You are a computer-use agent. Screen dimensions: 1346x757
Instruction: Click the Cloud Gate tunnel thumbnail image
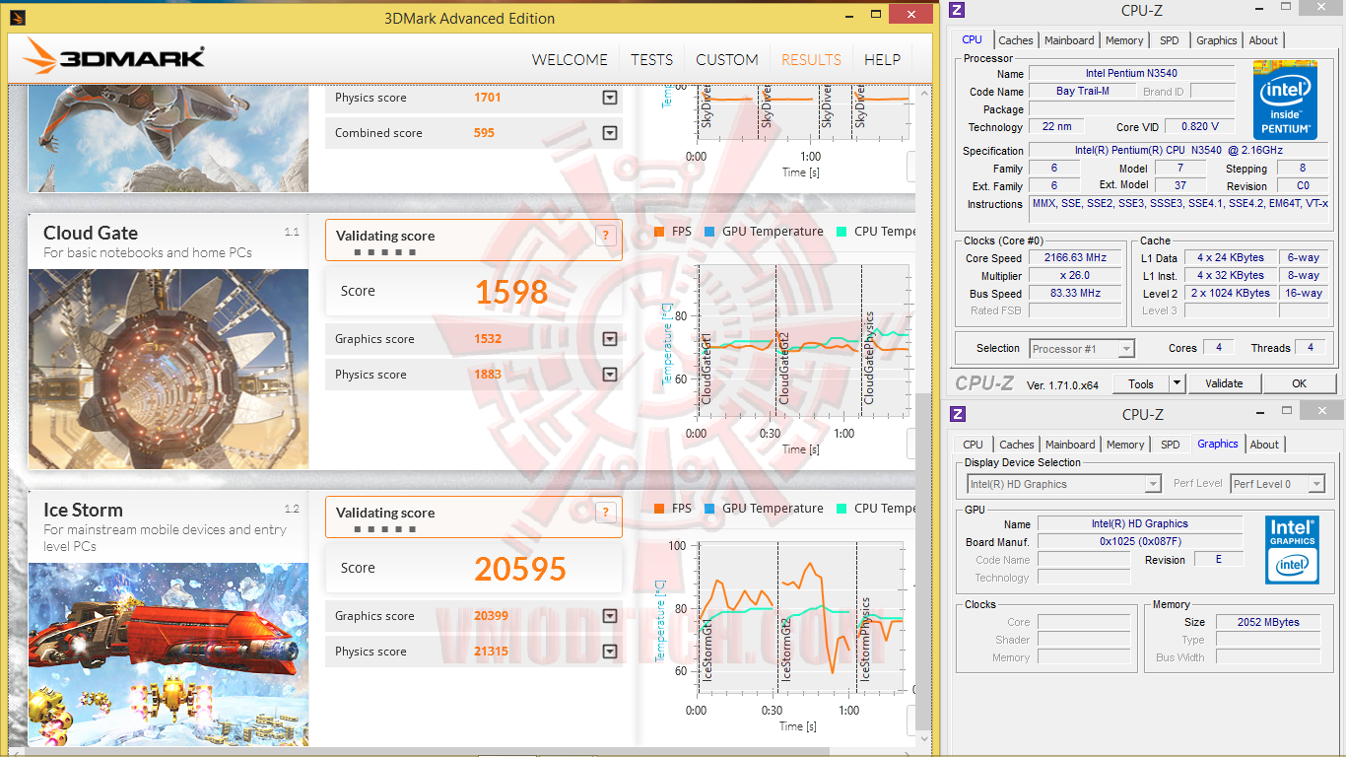click(168, 370)
